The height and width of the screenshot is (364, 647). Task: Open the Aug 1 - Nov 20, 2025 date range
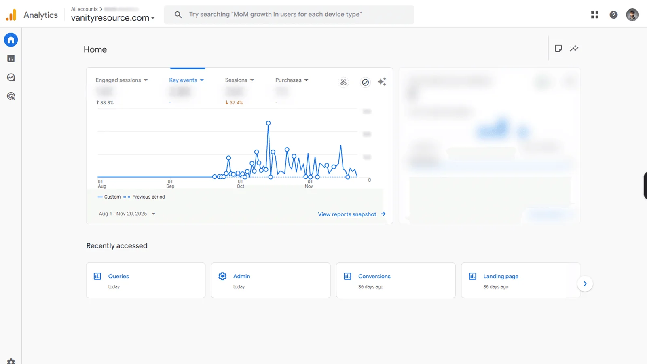click(x=127, y=214)
